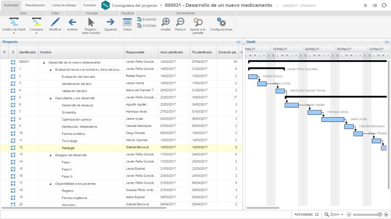This screenshot has height=219, width=391.
Task: Open Configuraciones gears icon
Action: click(x=221, y=22)
